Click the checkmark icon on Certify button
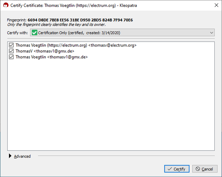This screenshot has height=177, width=222. [x=170, y=169]
